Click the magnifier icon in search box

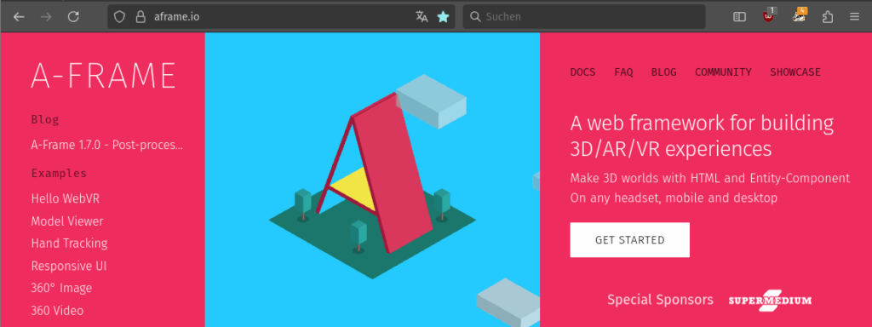[475, 17]
